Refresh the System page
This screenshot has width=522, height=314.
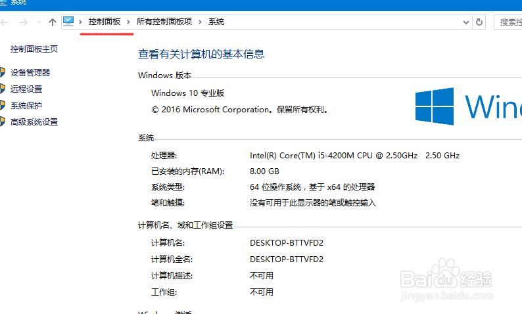pos(479,22)
